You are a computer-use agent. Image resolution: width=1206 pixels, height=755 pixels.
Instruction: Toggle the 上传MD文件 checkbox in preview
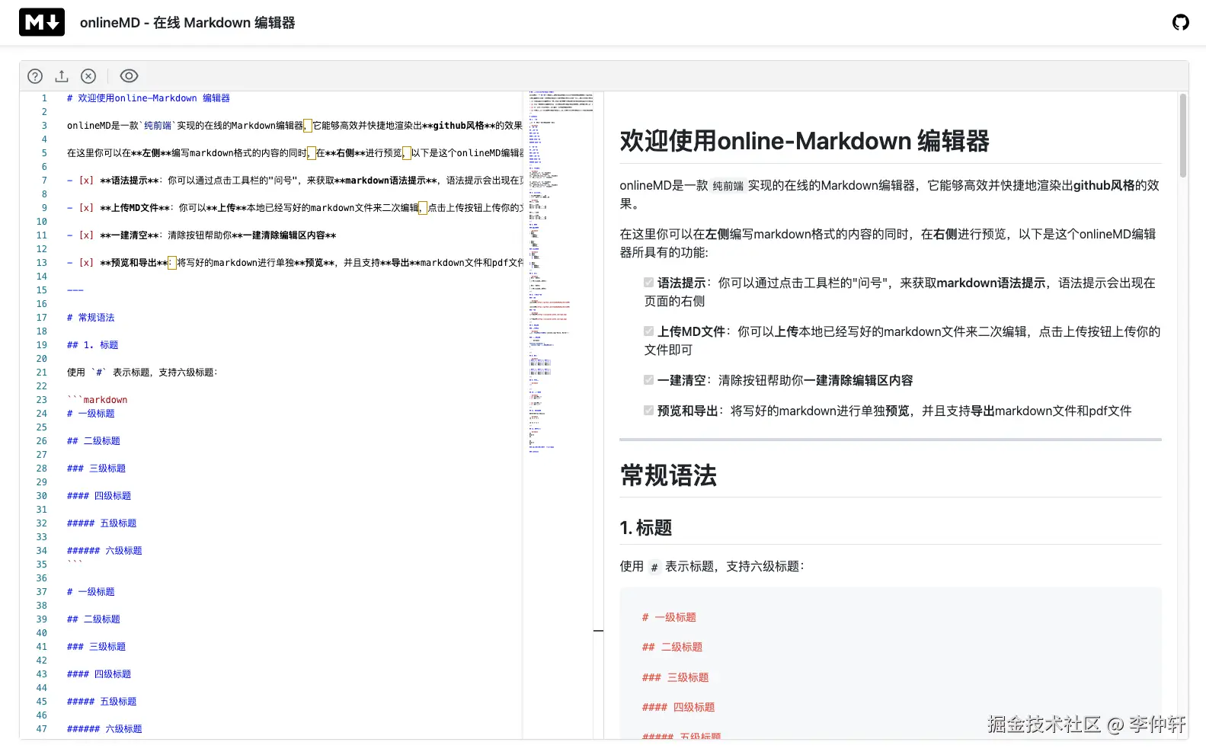pyautogui.click(x=649, y=331)
